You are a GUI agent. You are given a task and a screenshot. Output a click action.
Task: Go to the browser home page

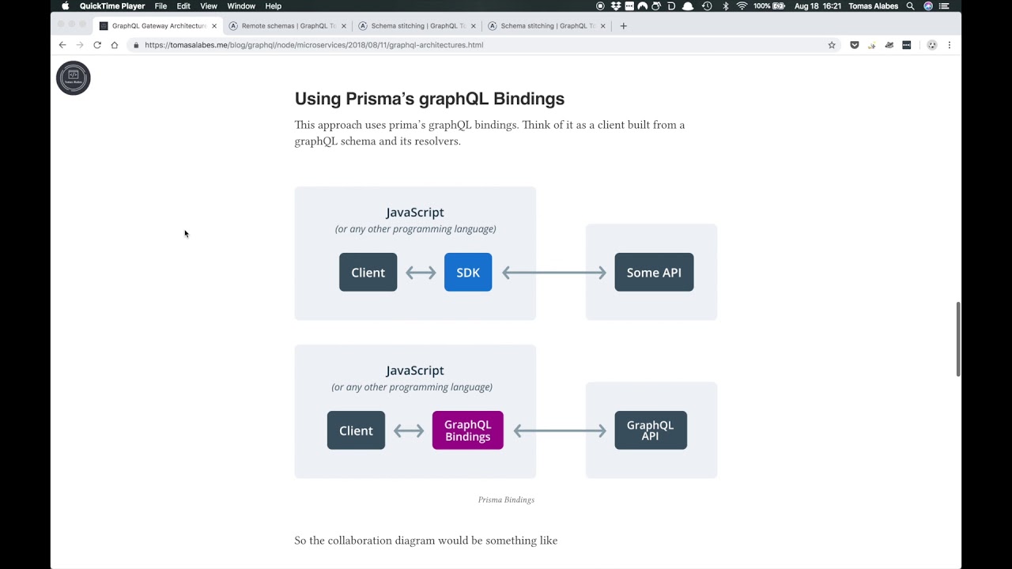[x=115, y=45]
